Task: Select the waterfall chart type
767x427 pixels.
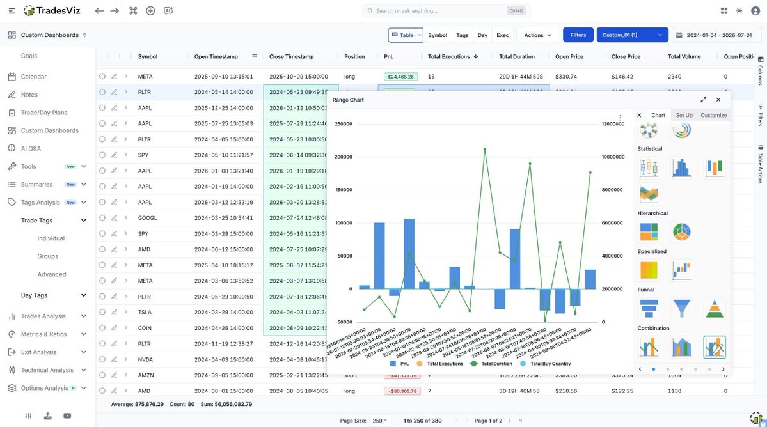Action: pyautogui.click(x=681, y=270)
